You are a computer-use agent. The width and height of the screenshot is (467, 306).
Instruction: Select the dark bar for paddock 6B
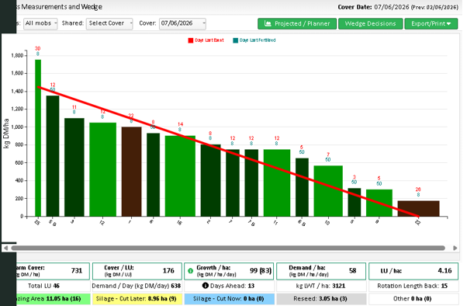coord(302,187)
